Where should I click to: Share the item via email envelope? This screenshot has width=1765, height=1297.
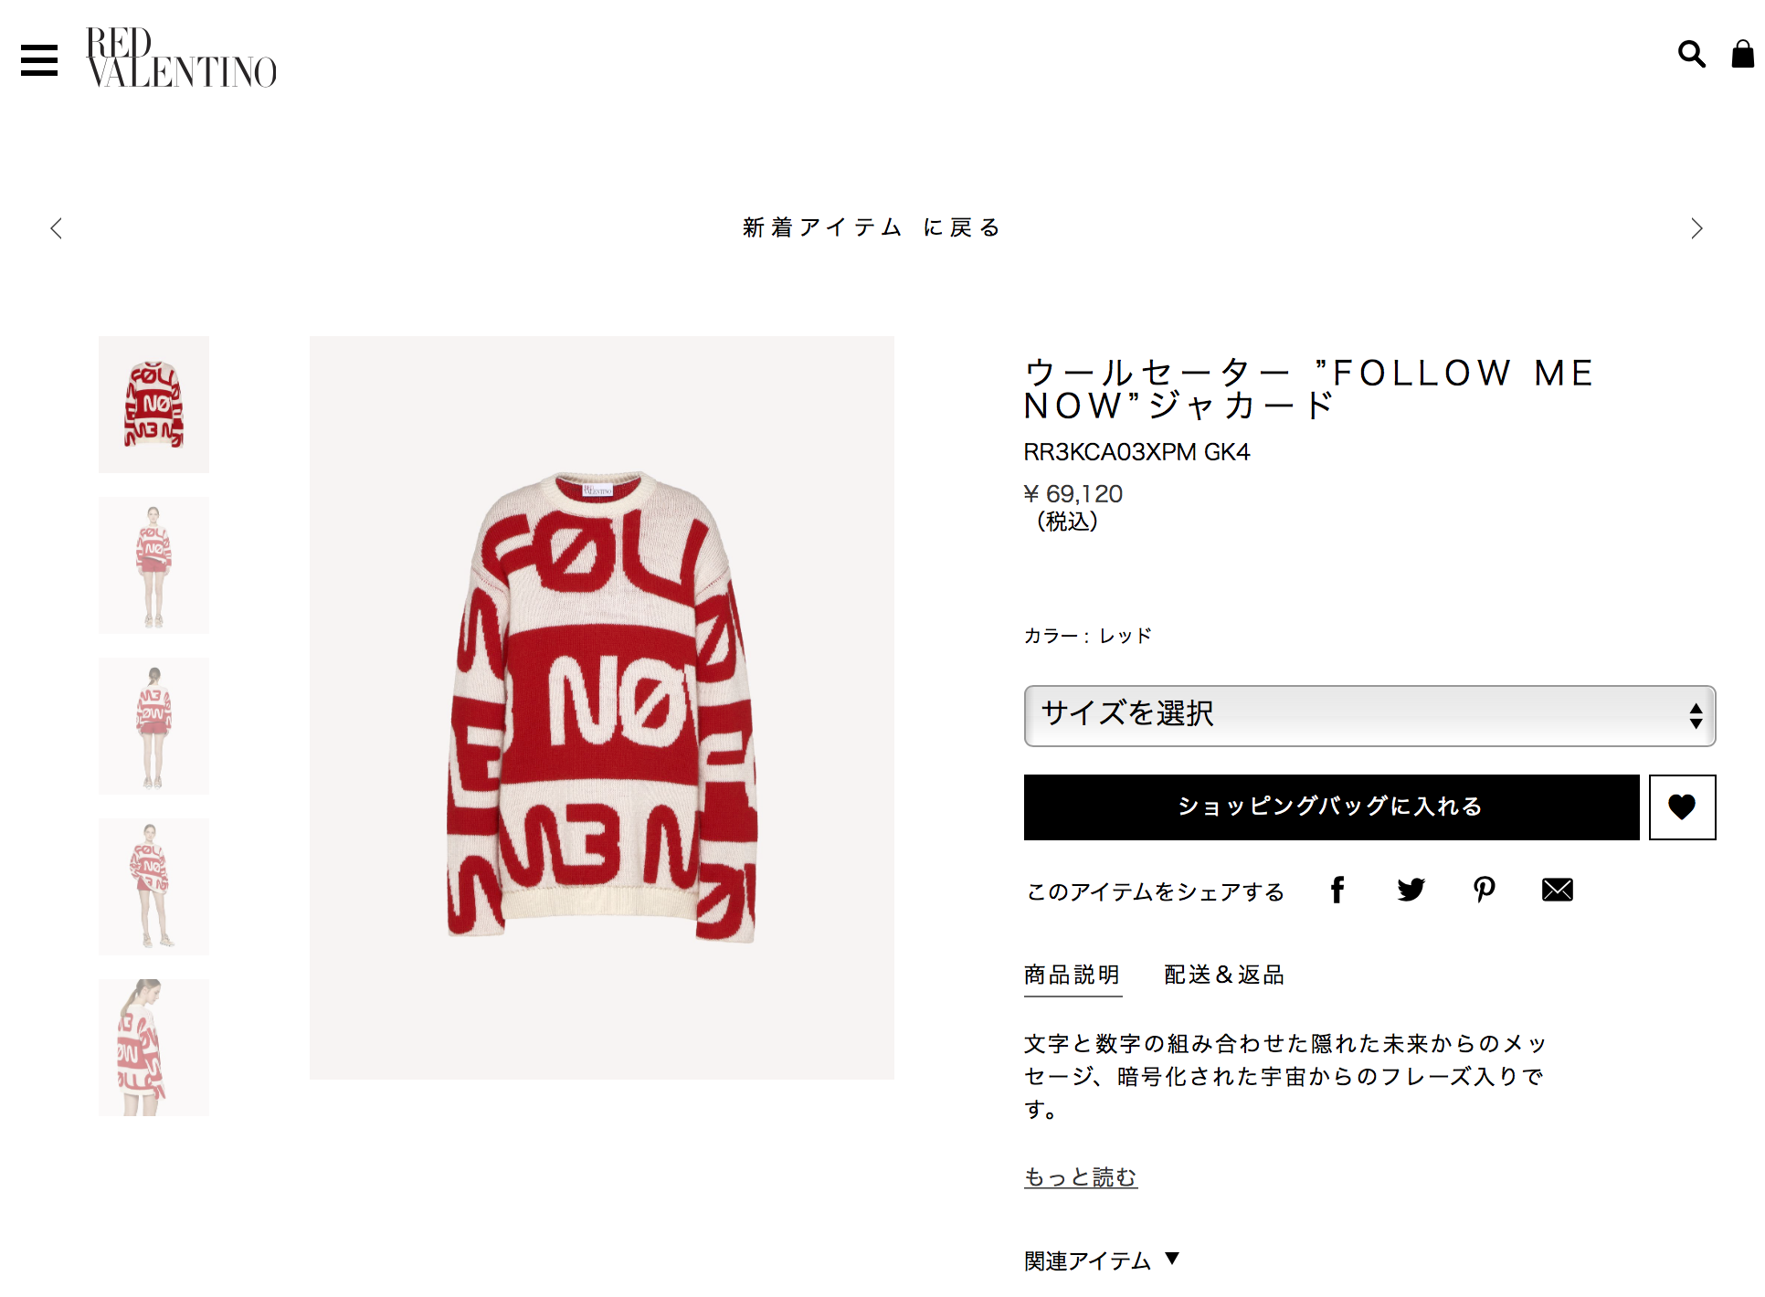coord(1558,890)
